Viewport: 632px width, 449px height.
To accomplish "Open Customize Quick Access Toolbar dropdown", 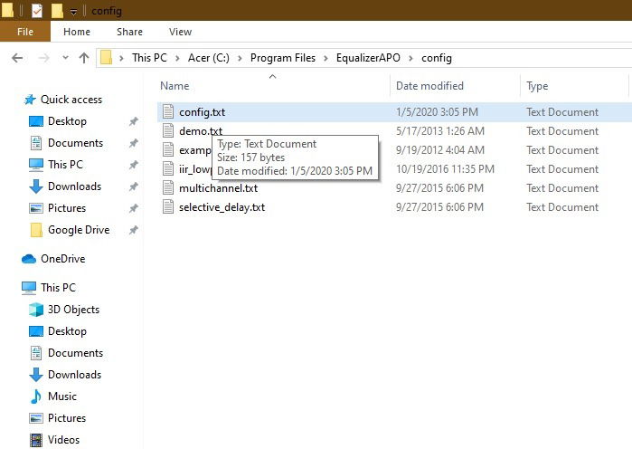I will click(x=74, y=12).
